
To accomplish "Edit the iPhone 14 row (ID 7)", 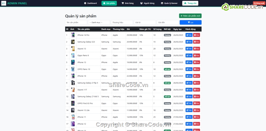I will pos(189,76).
